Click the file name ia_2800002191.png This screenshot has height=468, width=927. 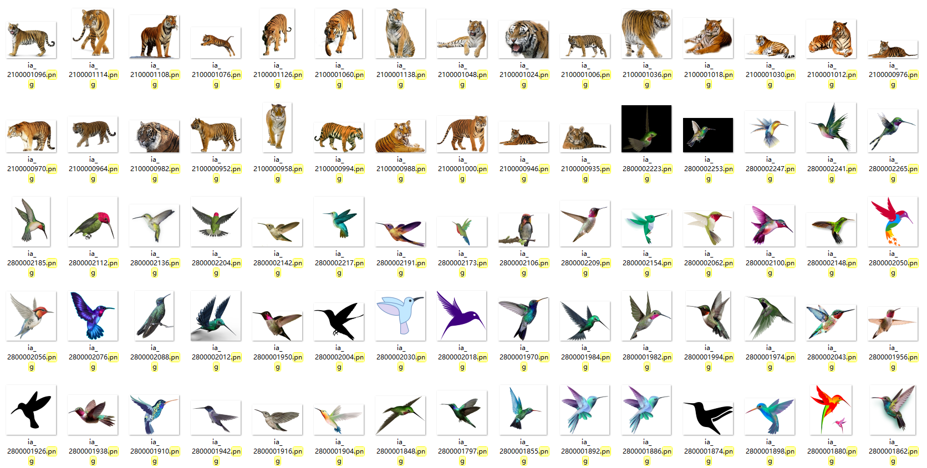tap(401, 263)
